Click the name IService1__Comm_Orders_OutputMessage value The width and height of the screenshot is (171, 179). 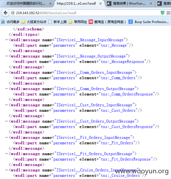pyautogui.click(x=95, y=89)
